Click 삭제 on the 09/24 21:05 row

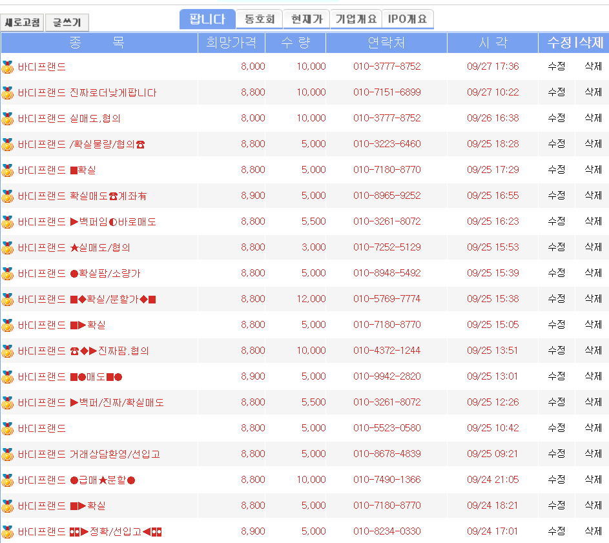click(593, 480)
